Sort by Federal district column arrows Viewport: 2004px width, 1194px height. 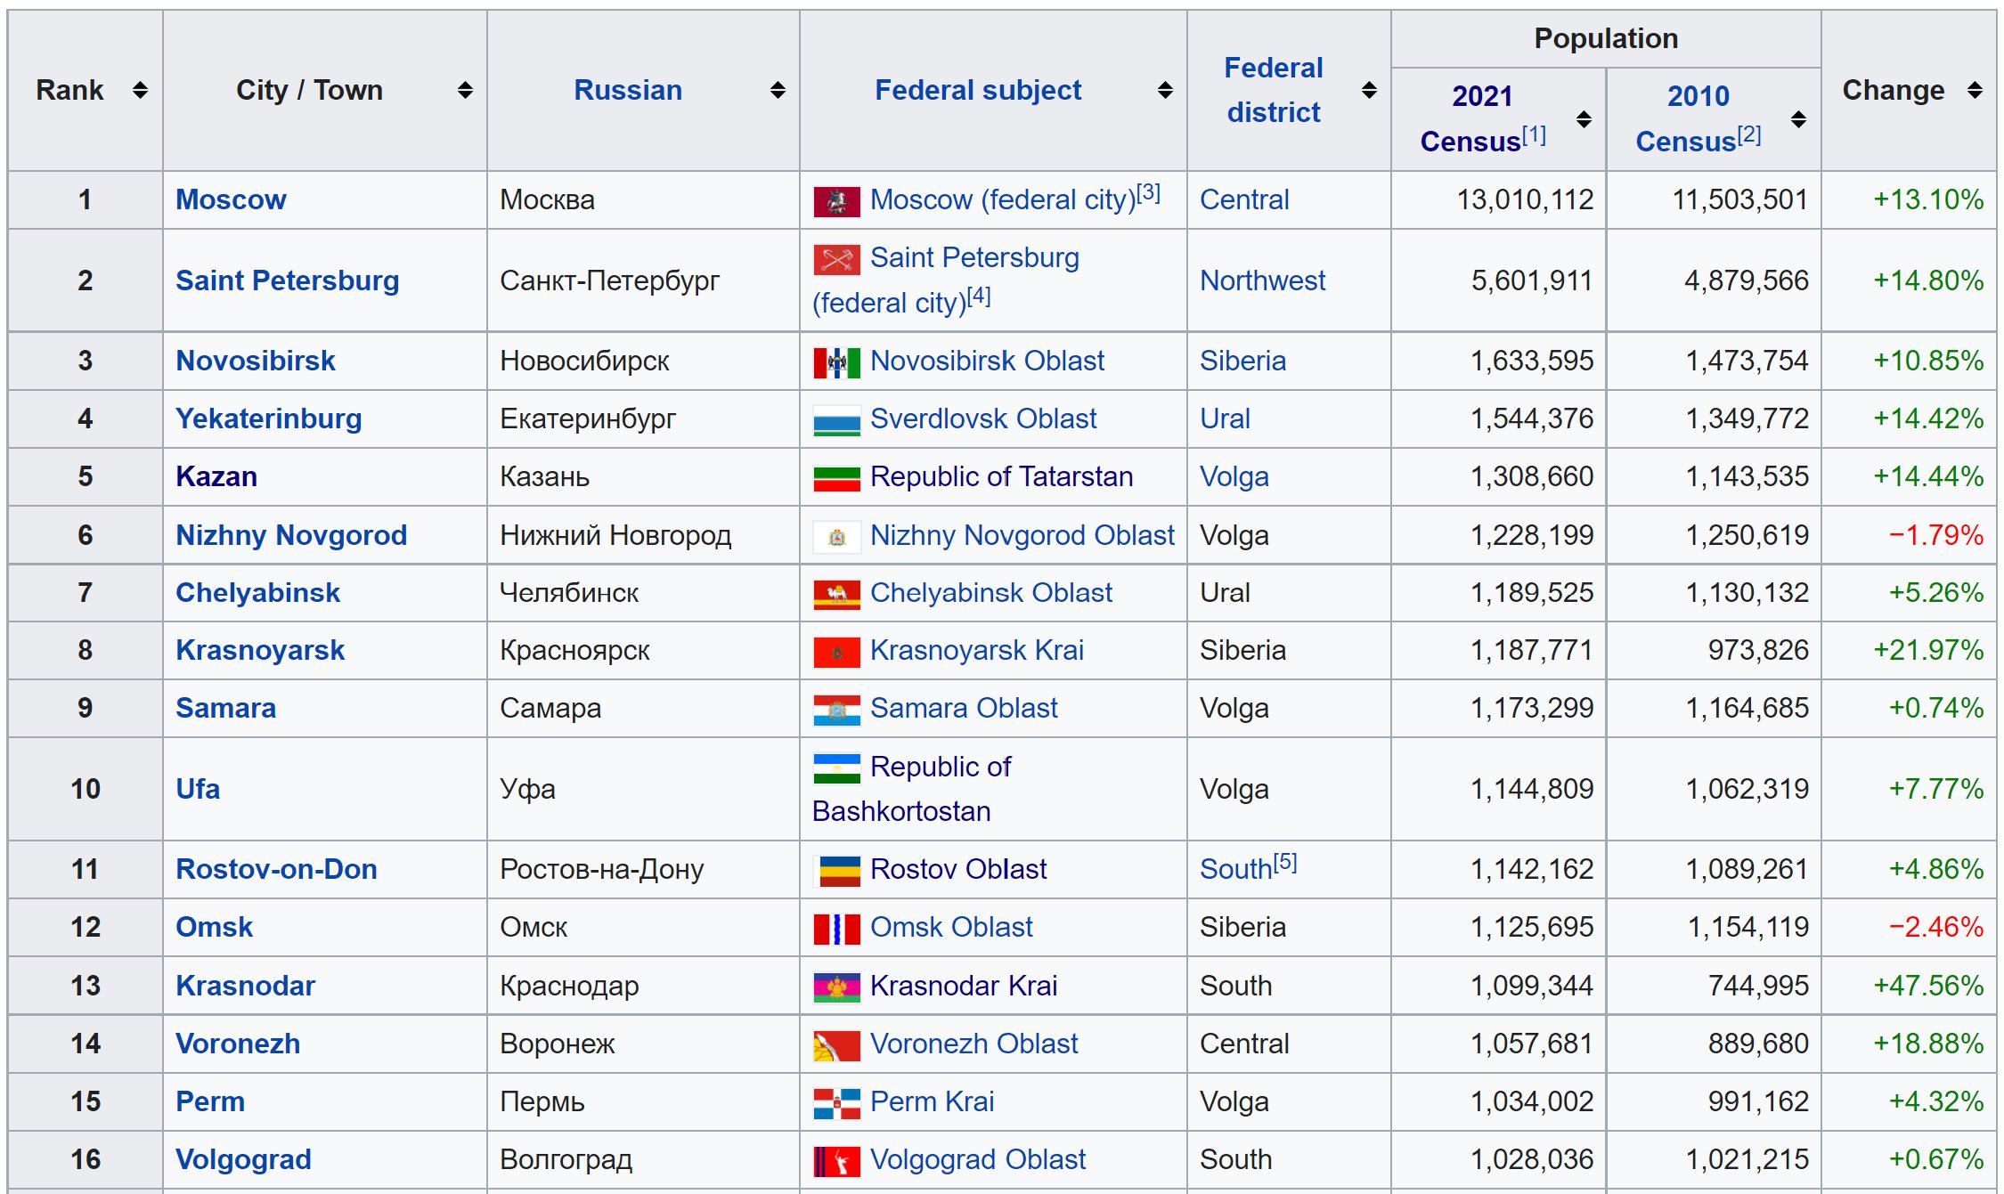(1369, 90)
